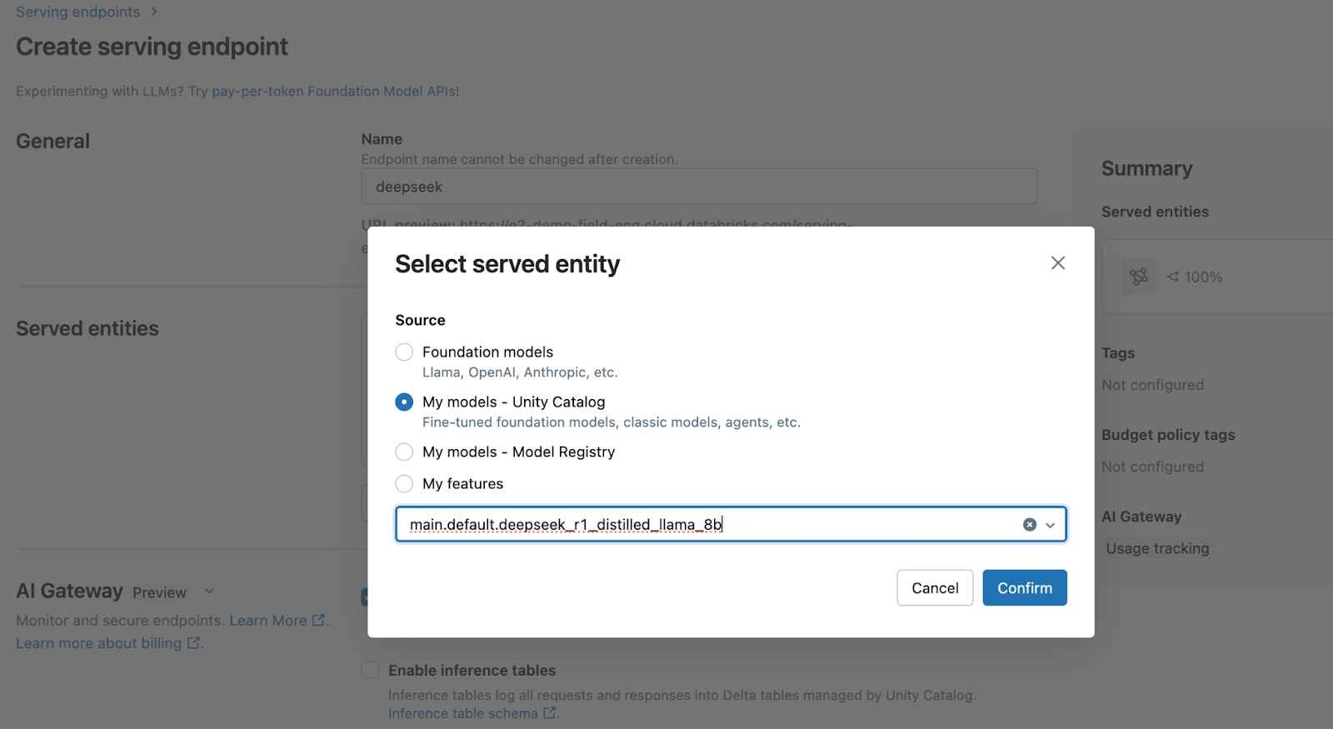Clear the model name field
The image size is (1333, 729).
(1030, 525)
